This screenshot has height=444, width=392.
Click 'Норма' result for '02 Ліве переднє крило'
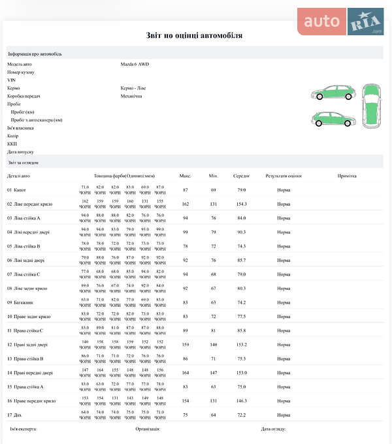[x=284, y=204]
